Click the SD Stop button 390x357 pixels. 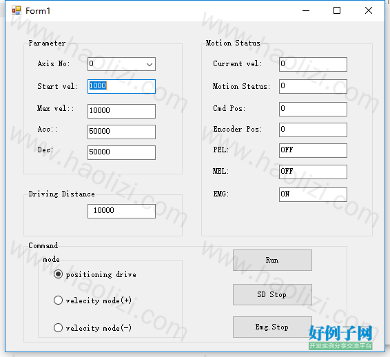[x=272, y=294]
